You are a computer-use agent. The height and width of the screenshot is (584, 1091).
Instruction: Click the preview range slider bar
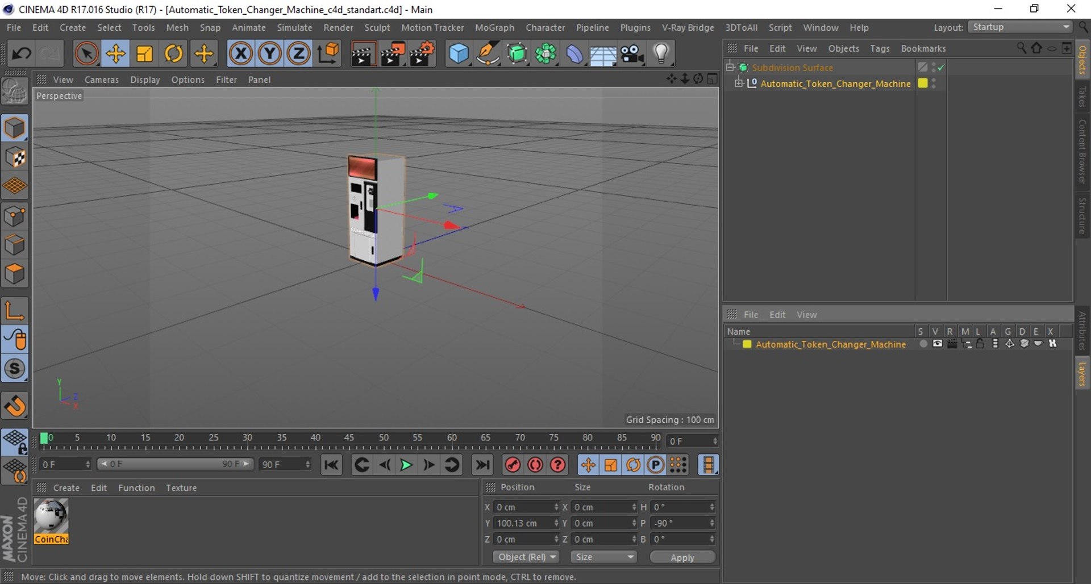(174, 464)
